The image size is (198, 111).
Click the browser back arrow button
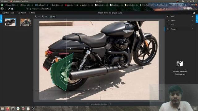[2, 9]
